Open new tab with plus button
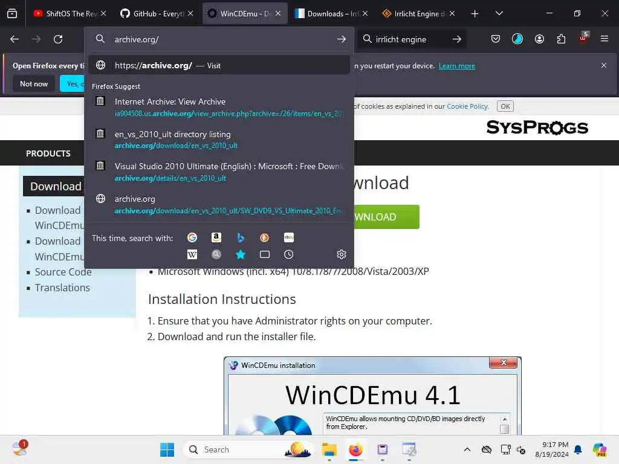Image resolution: width=619 pixels, height=464 pixels. [475, 14]
